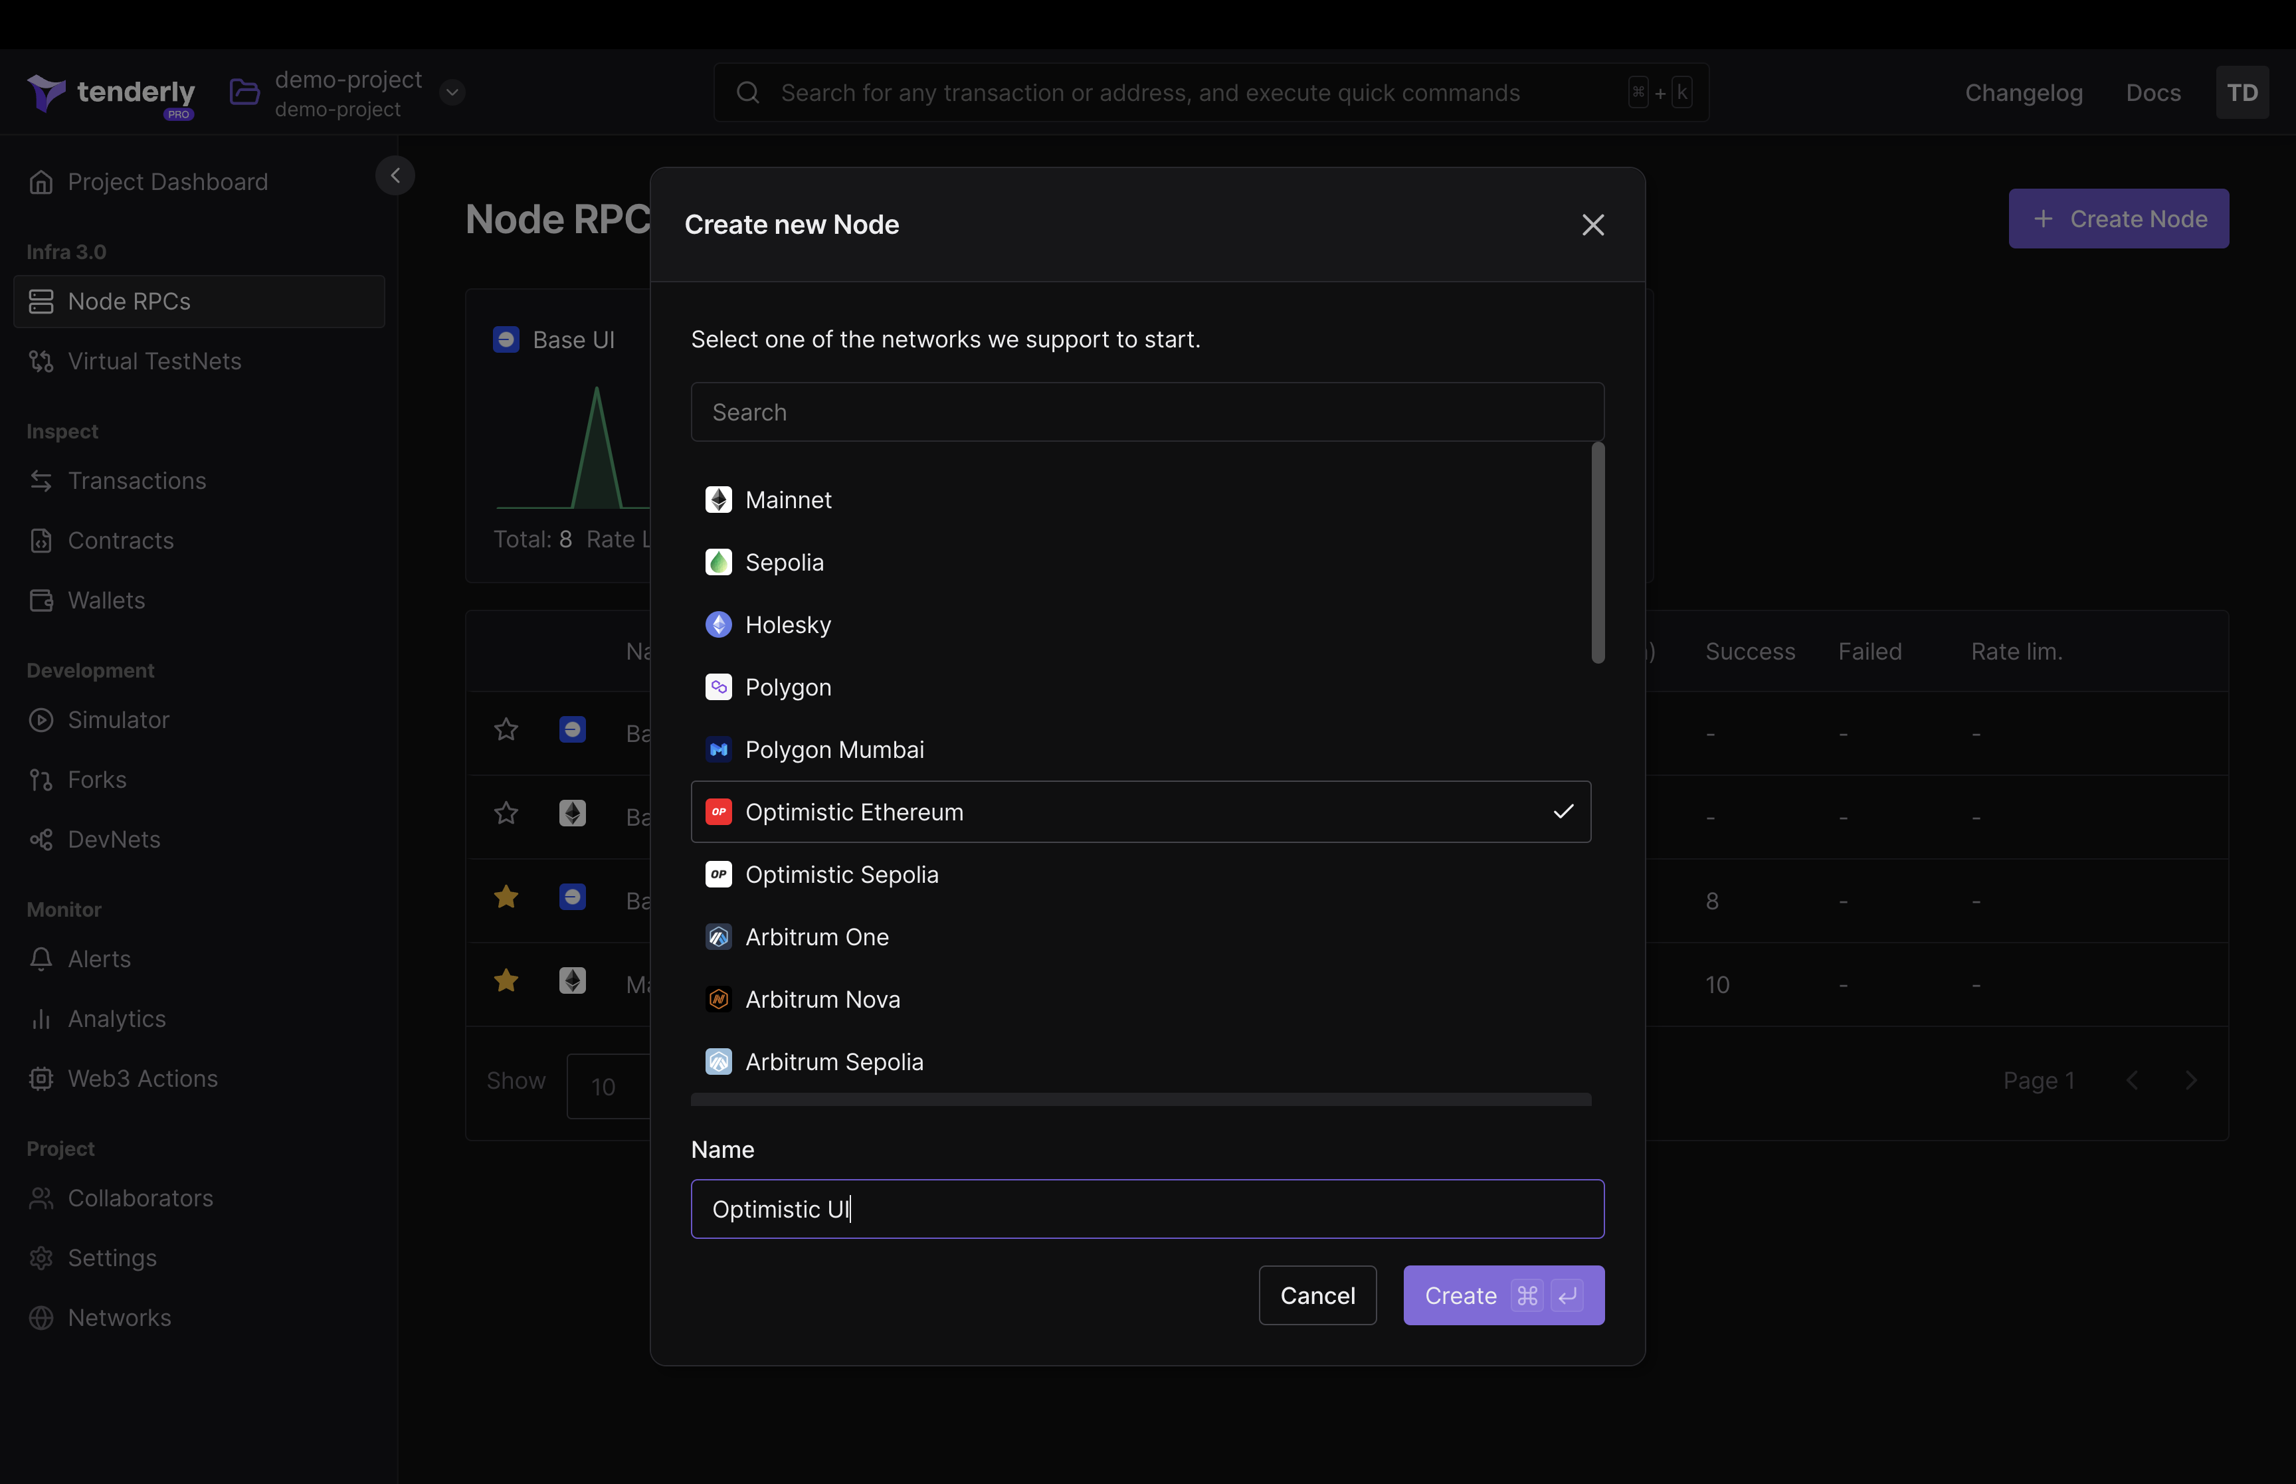2296x1484 pixels.
Task: Toggle favorite star on second node row
Action: [x=506, y=814]
